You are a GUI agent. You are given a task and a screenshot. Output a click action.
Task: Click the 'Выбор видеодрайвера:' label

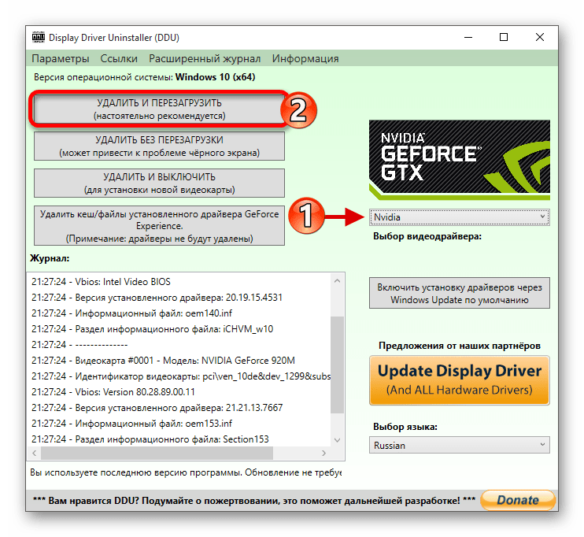[427, 236]
